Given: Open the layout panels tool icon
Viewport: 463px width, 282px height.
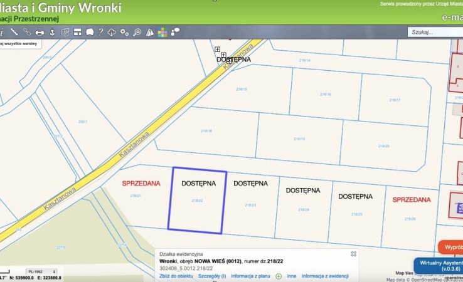Looking at the screenshot, I should 77,32.
